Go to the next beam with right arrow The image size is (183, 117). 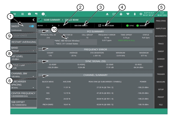click(x=59, y=26)
